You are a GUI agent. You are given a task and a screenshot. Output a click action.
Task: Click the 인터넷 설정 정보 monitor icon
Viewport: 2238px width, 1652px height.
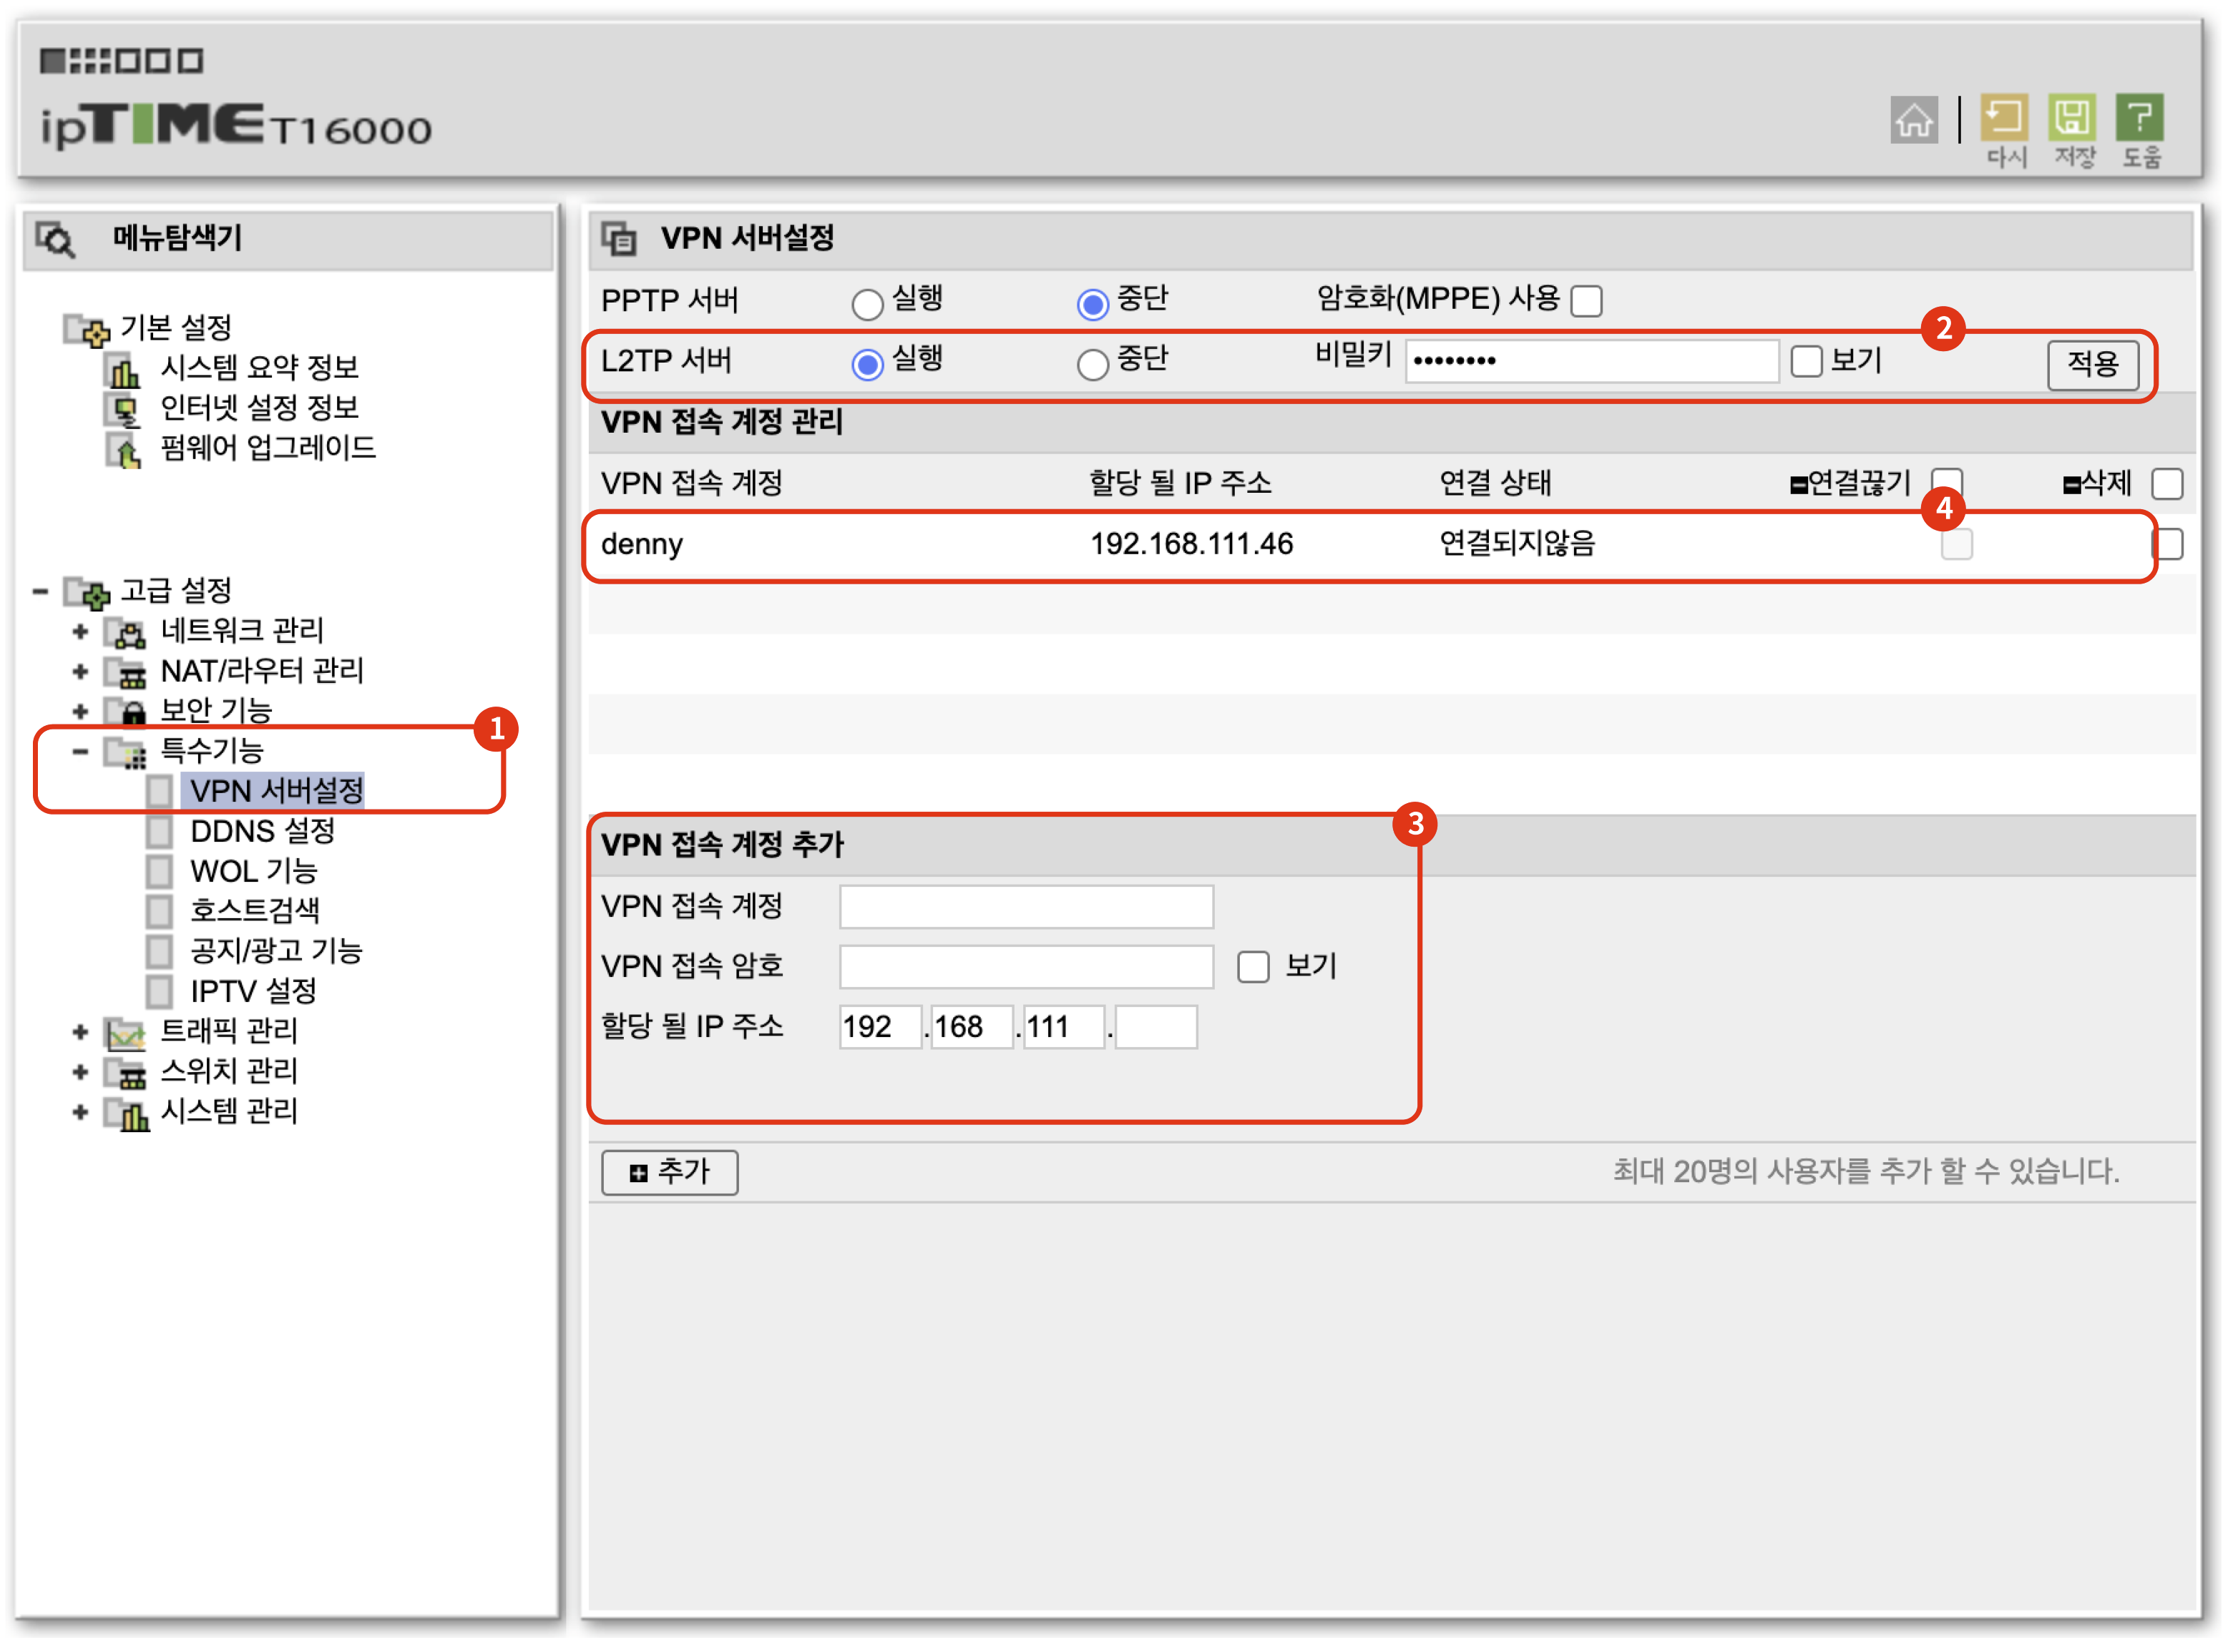[122, 409]
